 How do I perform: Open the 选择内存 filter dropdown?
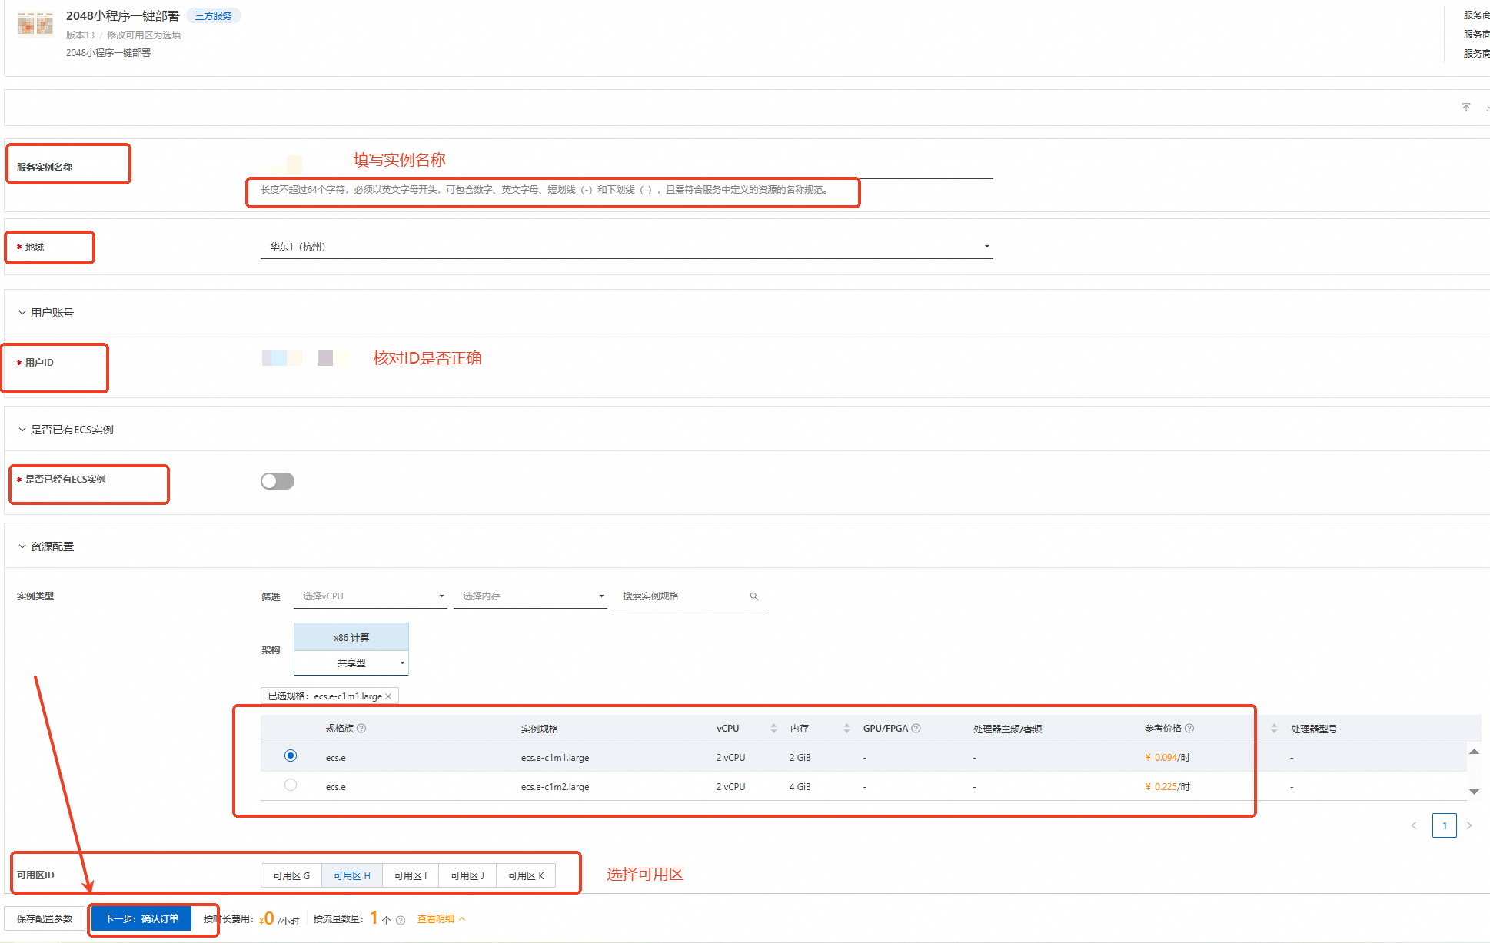click(x=530, y=596)
